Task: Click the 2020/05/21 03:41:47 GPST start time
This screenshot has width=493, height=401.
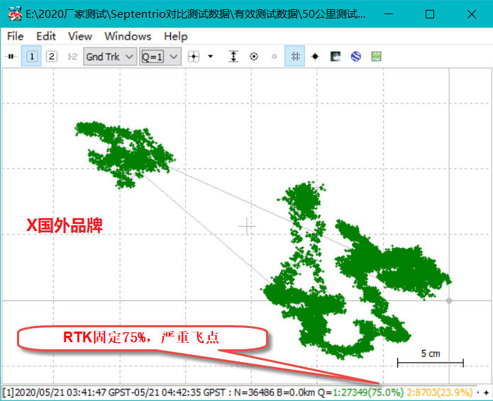Action: pyautogui.click(x=60, y=392)
